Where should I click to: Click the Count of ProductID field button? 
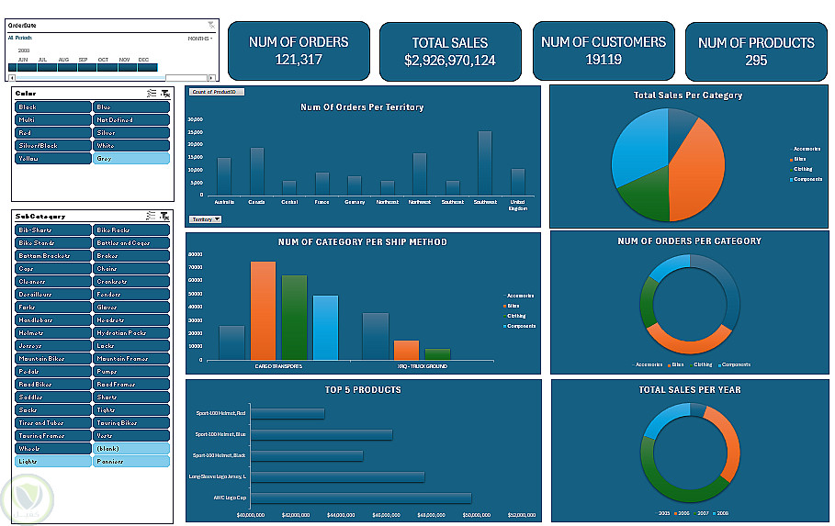click(x=217, y=92)
